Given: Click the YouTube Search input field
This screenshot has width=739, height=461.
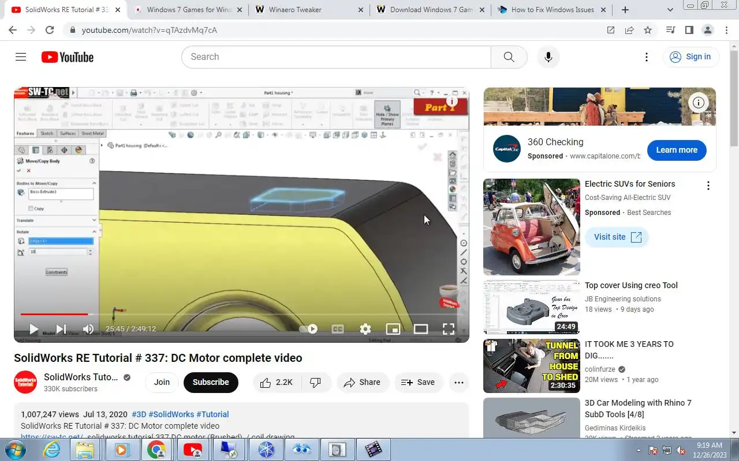Looking at the screenshot, I should pos(336,57).
